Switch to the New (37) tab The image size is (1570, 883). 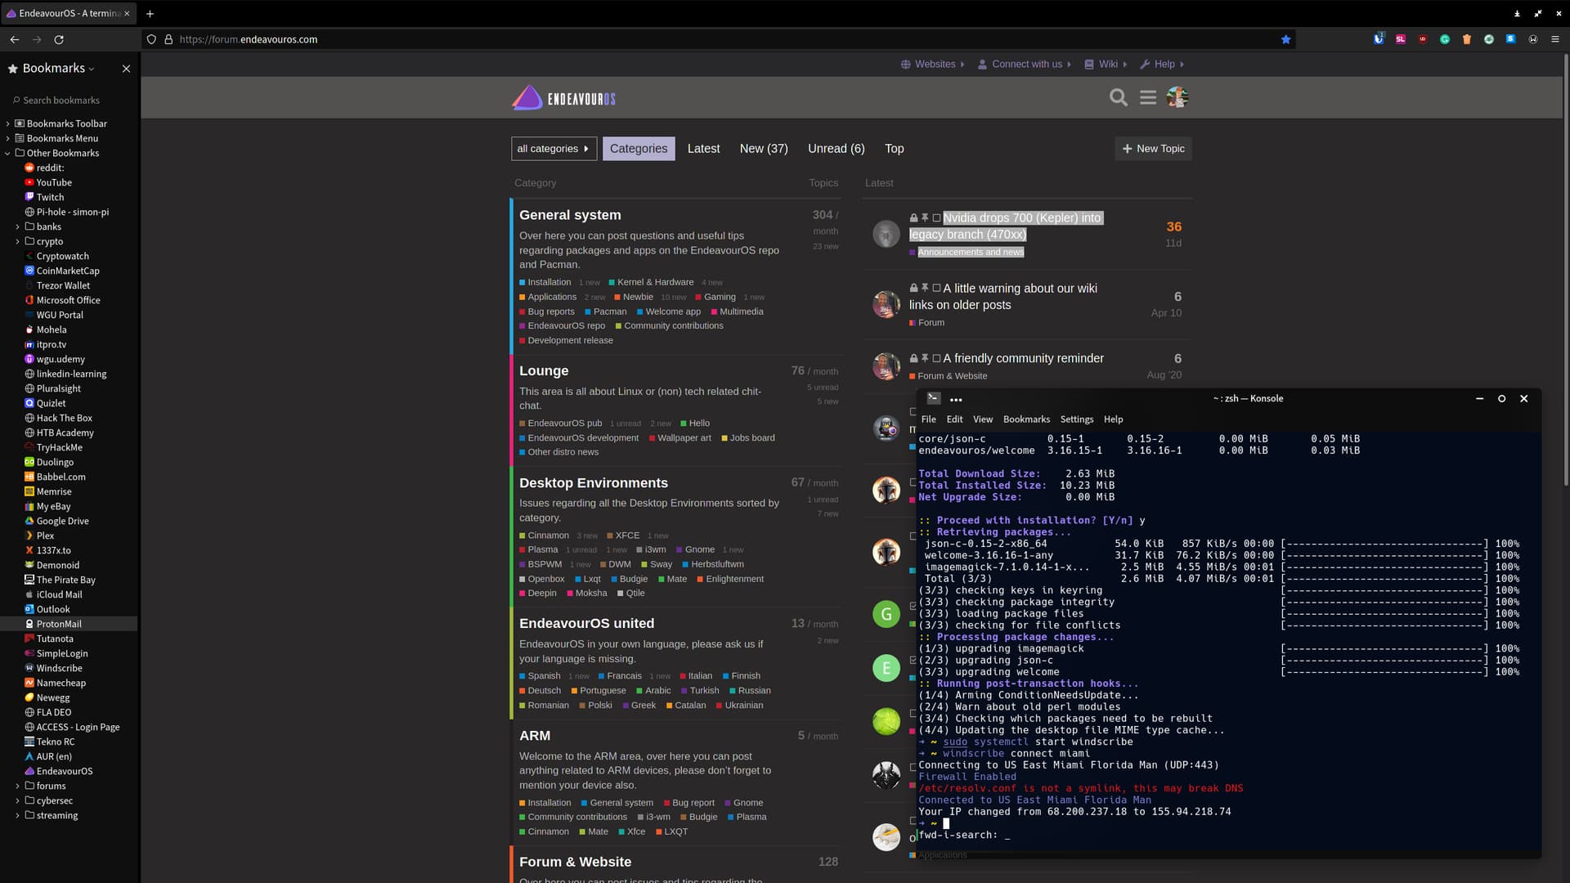pyautogui.click(x=764, y=149)
